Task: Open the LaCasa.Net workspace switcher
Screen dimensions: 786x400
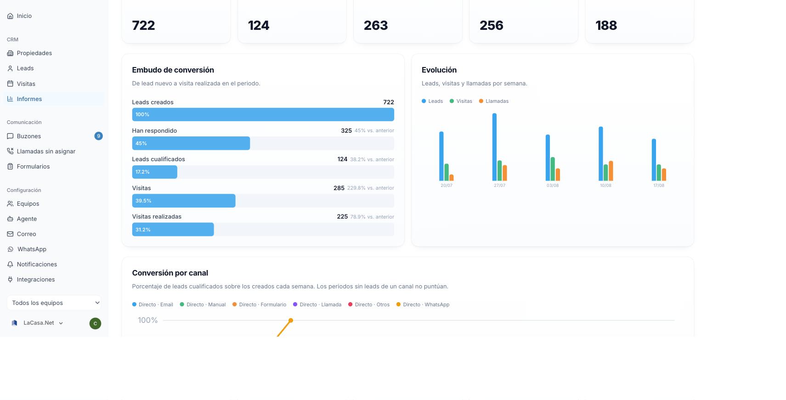Action: (37, 323)
